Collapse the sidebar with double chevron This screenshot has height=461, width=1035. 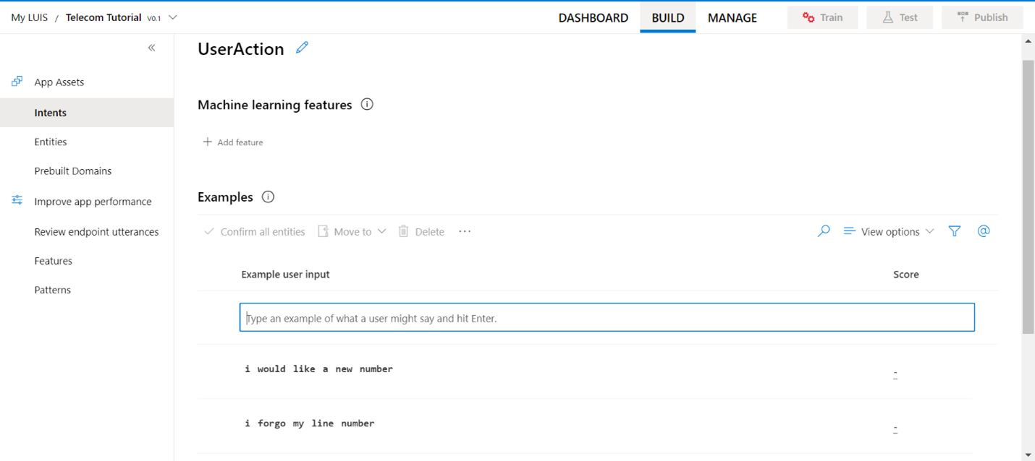151,48
